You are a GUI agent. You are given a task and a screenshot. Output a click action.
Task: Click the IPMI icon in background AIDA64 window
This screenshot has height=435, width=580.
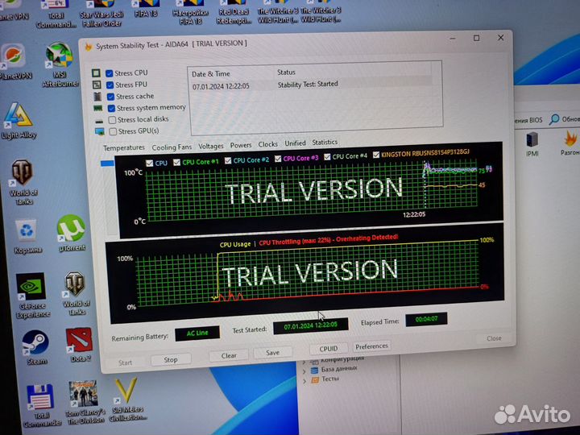532,143
